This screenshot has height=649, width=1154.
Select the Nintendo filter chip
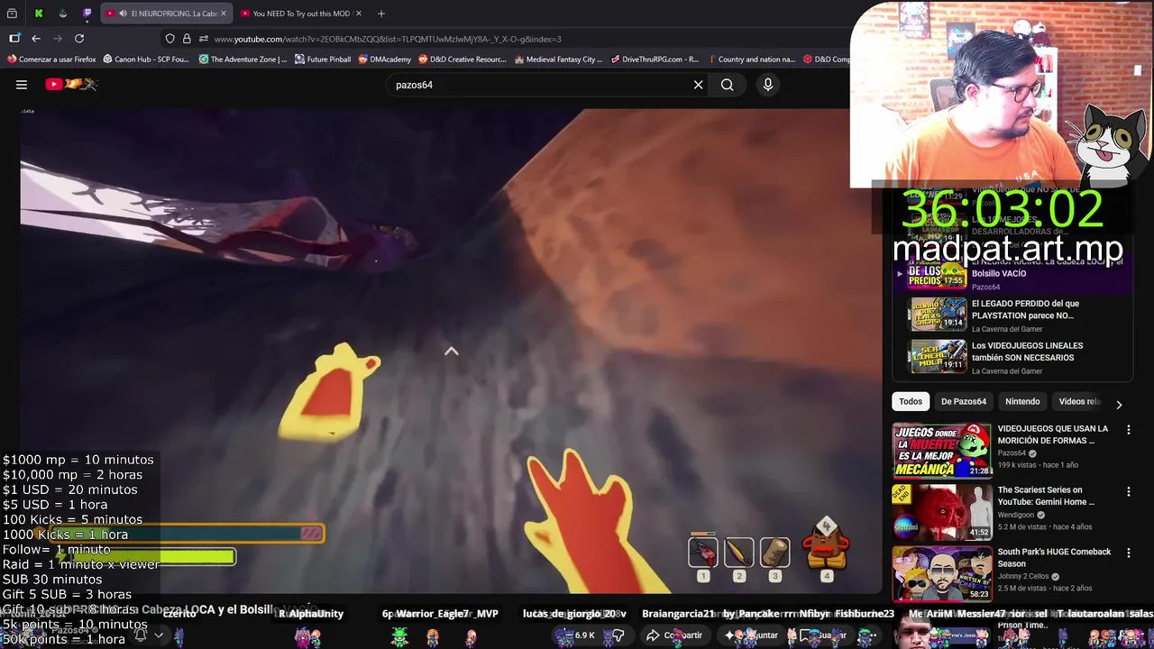tap(1022, 402)
